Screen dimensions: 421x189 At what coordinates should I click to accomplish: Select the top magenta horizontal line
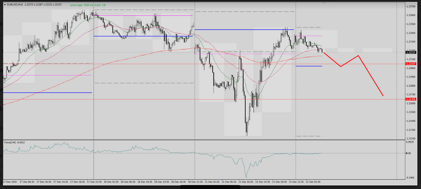point(142,15)
